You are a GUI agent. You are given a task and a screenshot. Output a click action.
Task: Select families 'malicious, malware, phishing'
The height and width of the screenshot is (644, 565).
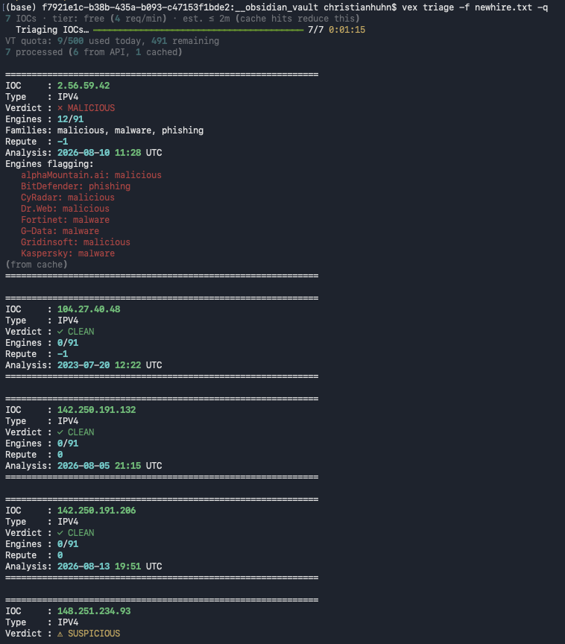[130, 130]
